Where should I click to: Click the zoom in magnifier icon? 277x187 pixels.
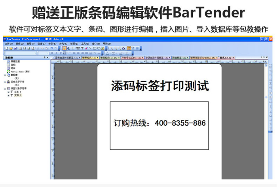point(111,48)
